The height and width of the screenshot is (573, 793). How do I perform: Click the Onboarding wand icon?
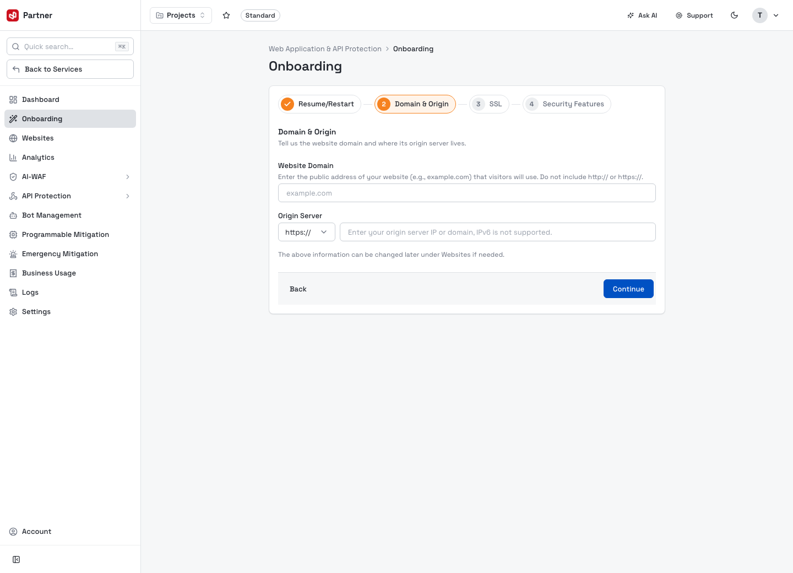pos(13,119)
